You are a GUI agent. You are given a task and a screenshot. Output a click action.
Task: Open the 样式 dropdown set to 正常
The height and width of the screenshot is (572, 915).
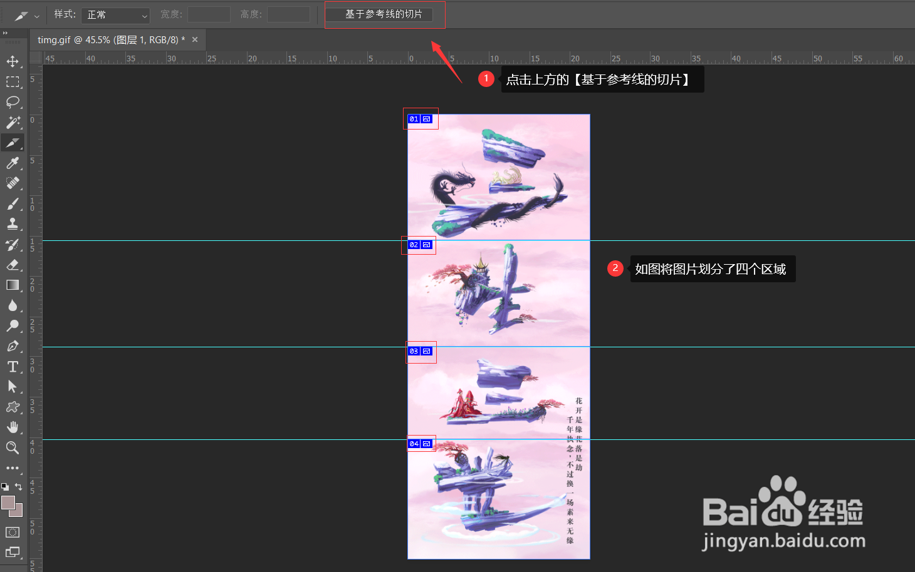click(x=115, y=15)
